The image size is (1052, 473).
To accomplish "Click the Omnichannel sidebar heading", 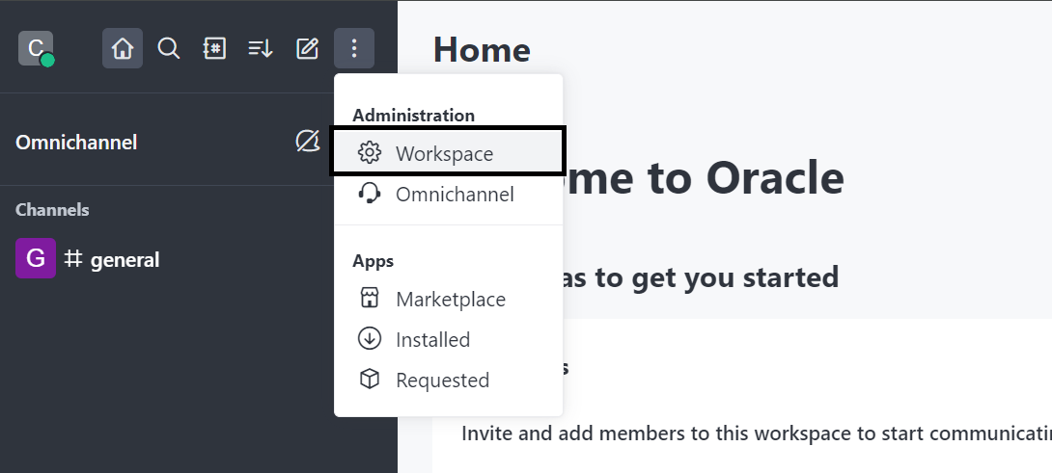I will tap(76, 142).
